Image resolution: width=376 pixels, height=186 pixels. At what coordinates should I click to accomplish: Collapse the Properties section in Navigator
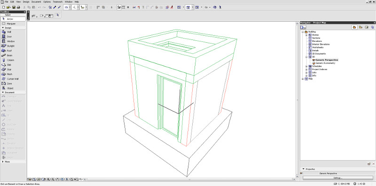pyautogui.click(x=303, y=169)
